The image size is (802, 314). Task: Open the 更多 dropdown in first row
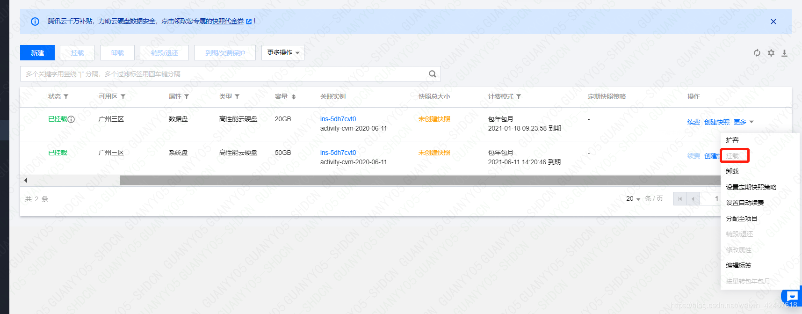744,122
